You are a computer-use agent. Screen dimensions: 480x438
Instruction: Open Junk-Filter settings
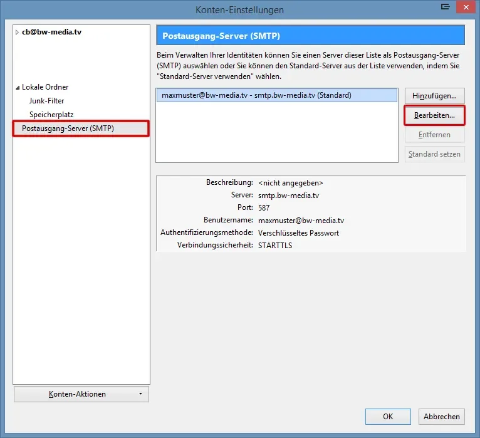(x=46, y=101)
